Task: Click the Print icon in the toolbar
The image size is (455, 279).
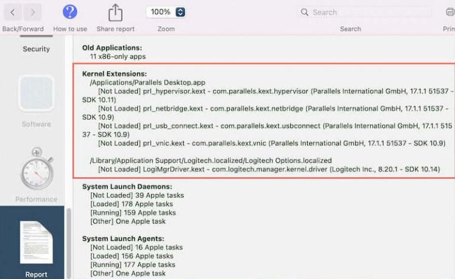Action: click(x=450, y=12)
